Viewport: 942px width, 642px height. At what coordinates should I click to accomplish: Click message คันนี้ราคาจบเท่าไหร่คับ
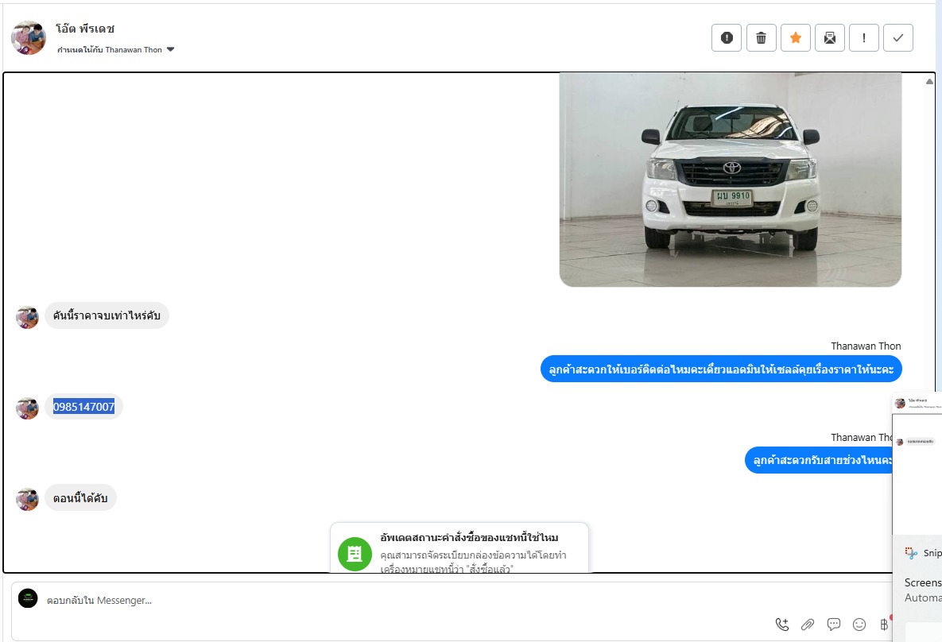107,315
